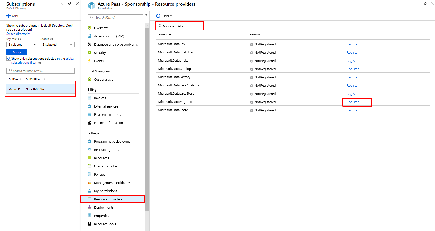
Task: Uncheck Show only subscriptions selected checkbox
Action: [9, 59]
